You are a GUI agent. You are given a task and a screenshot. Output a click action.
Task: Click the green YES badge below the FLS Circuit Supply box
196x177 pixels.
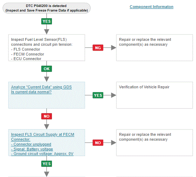coord(46,164)
